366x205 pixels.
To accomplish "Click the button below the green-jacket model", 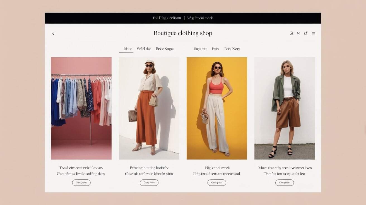I will (x=285, y=182).
